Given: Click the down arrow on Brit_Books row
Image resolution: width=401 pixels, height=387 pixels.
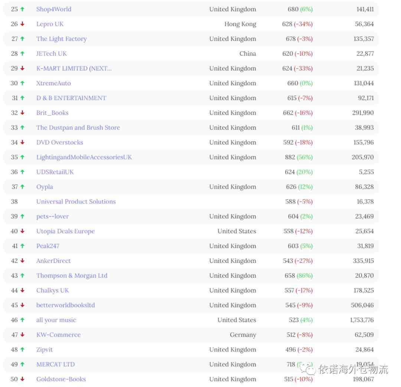Looking at the screenshot, I should coord(23,113).
